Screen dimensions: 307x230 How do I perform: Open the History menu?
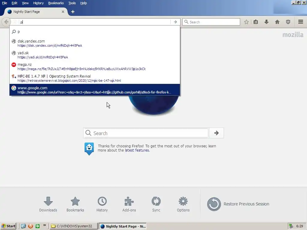click(x=38, y=3)
